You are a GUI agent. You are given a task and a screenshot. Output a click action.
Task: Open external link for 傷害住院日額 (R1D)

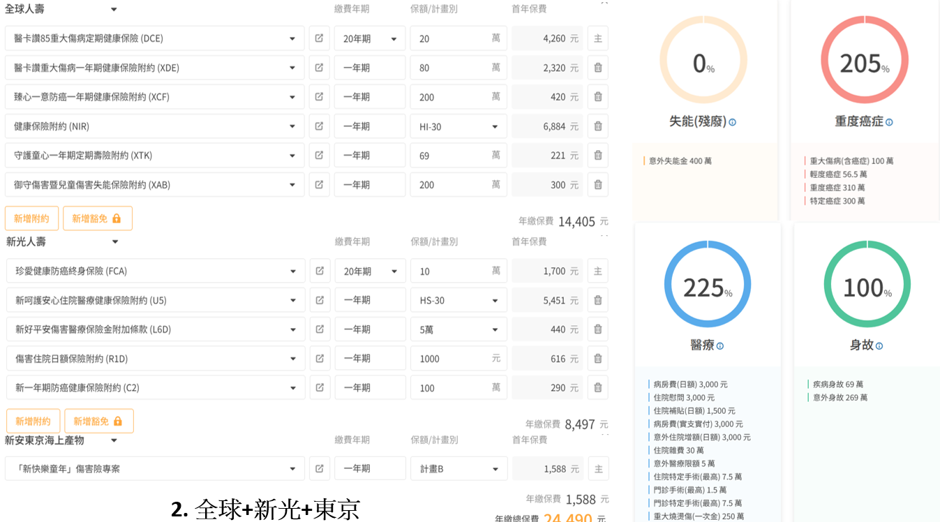point(320,359)
